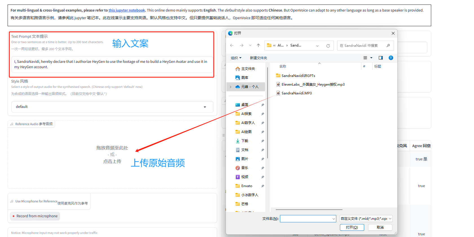
Task: Click the Reference Audio 参考音频 label
Action: [x=32, y=124]
